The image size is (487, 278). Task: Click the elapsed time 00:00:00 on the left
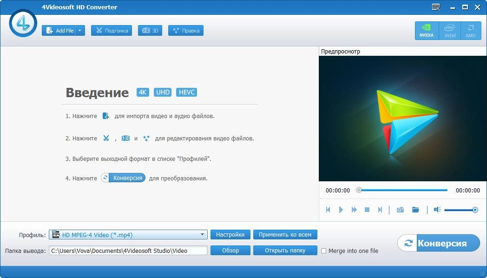coord(338,191)
